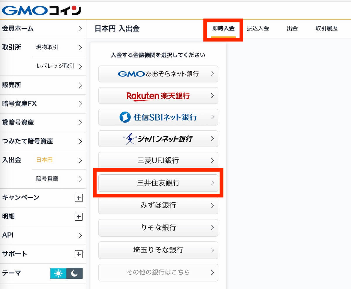
Task: Switch to light theme sun icon
Action: click(x=58, y=273)
